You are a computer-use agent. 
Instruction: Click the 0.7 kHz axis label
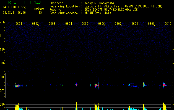[2, 91]
